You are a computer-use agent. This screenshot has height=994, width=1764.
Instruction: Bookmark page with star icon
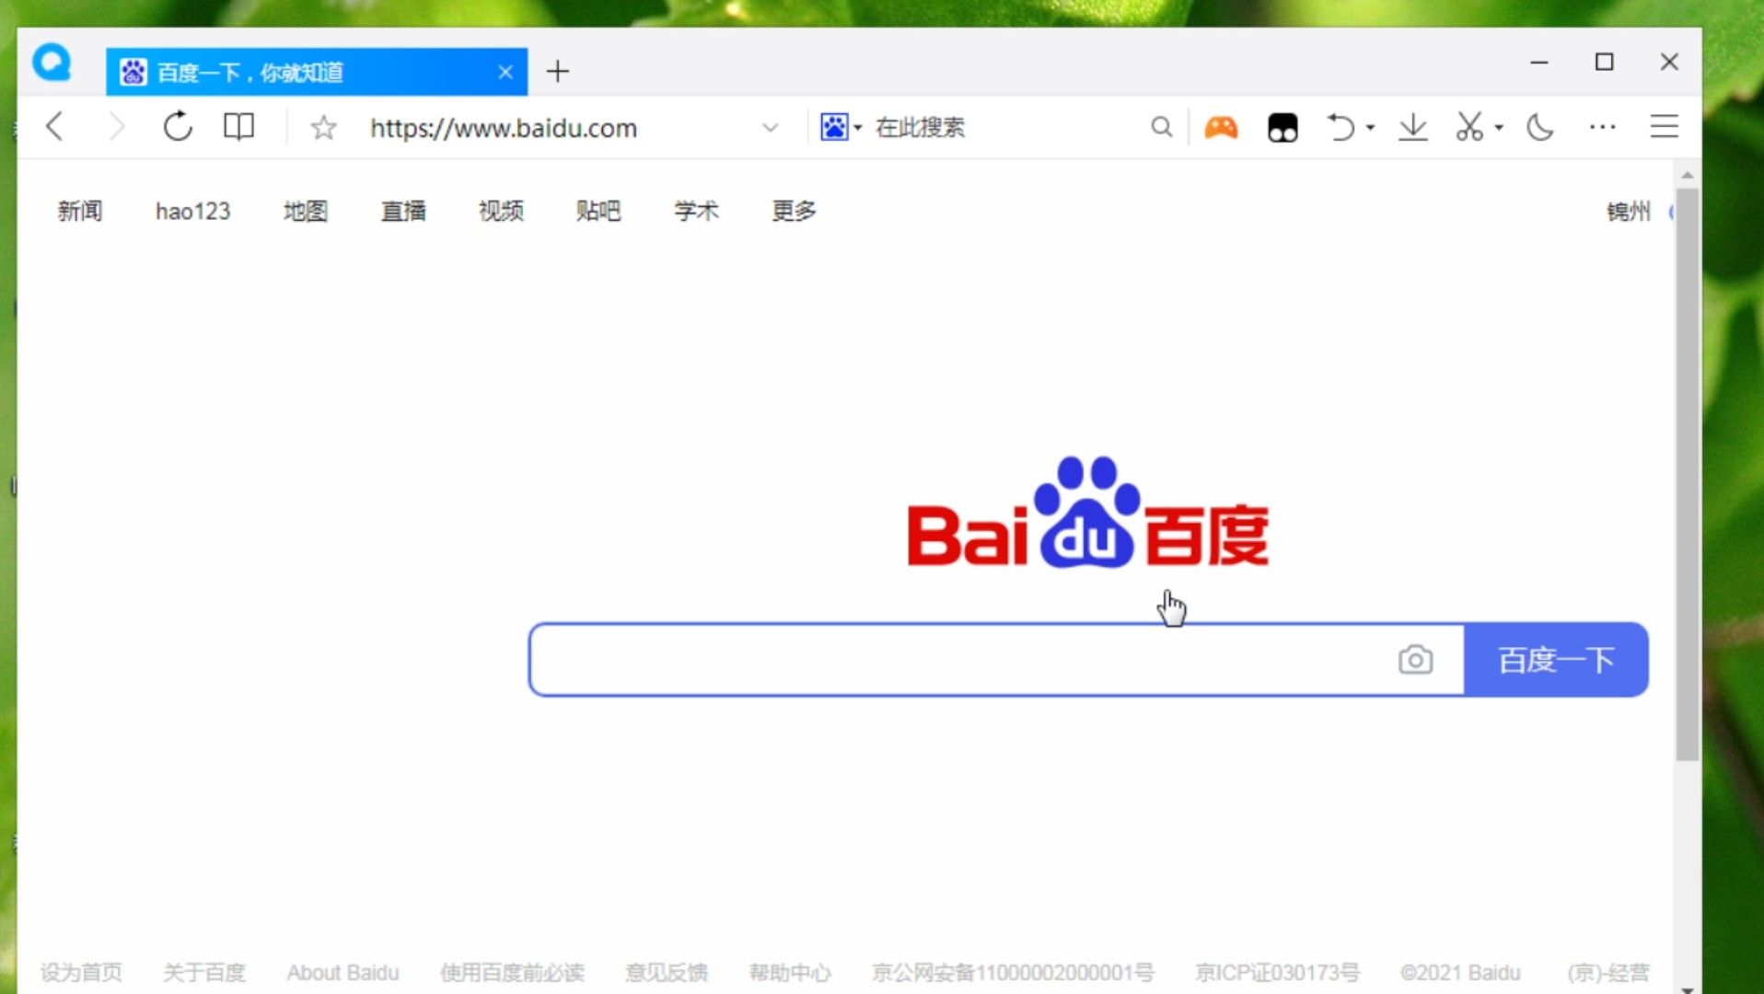tap(323, 127)
